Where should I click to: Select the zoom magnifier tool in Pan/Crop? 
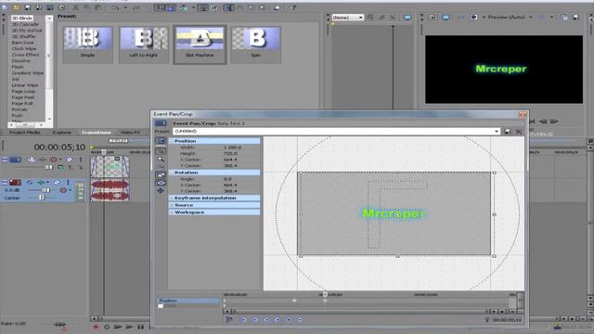pyautogui.click(x=161, y=159)
